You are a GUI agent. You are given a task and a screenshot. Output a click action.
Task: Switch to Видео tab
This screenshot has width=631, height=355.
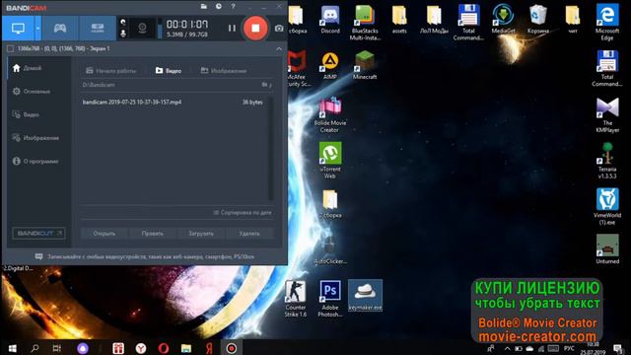click(169, 71)
